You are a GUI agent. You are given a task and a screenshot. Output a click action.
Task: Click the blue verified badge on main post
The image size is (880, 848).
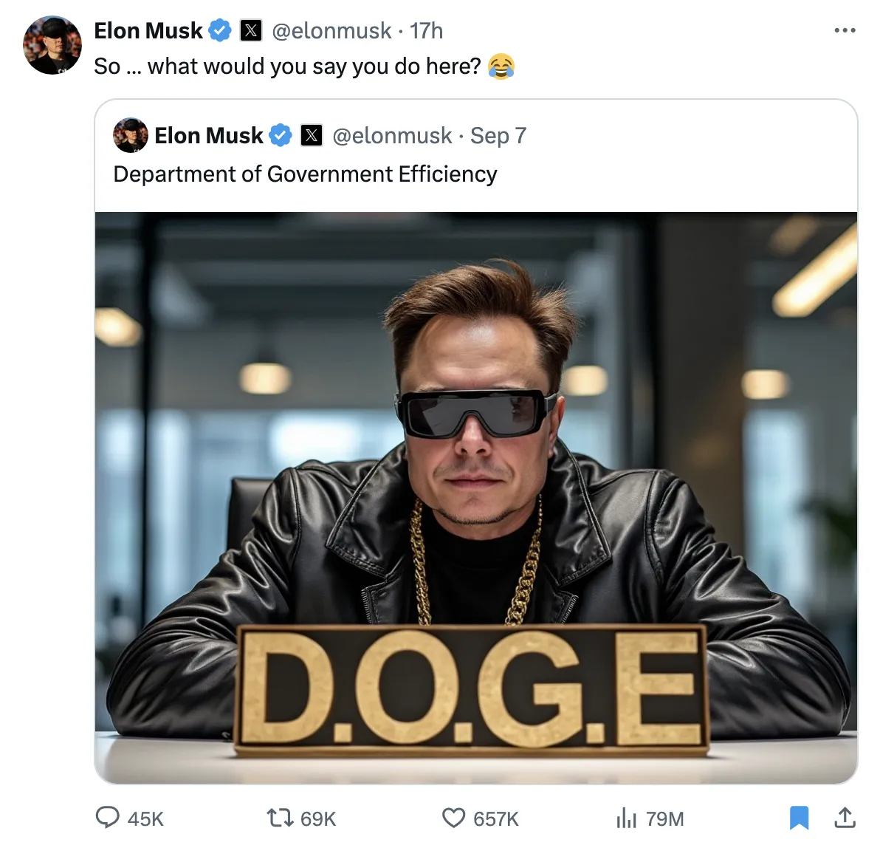tap(220, 31)
